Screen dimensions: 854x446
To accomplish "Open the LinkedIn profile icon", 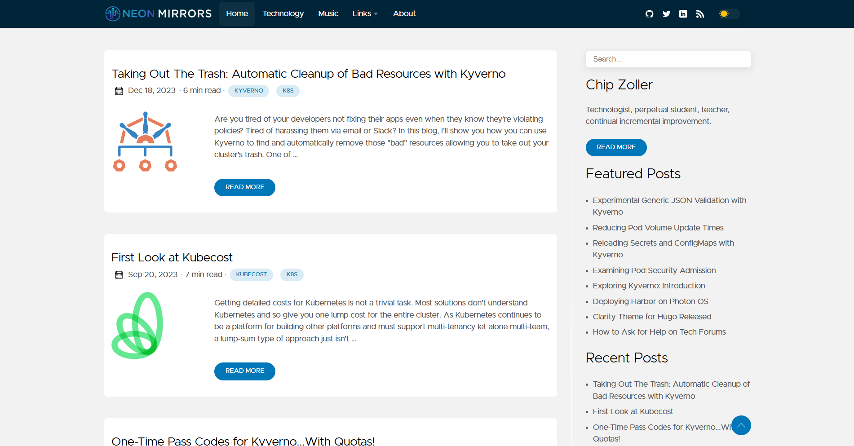I will (x=683, y=14).
